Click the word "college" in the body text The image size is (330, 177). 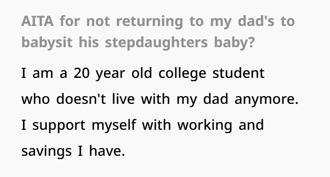[182, 74]
